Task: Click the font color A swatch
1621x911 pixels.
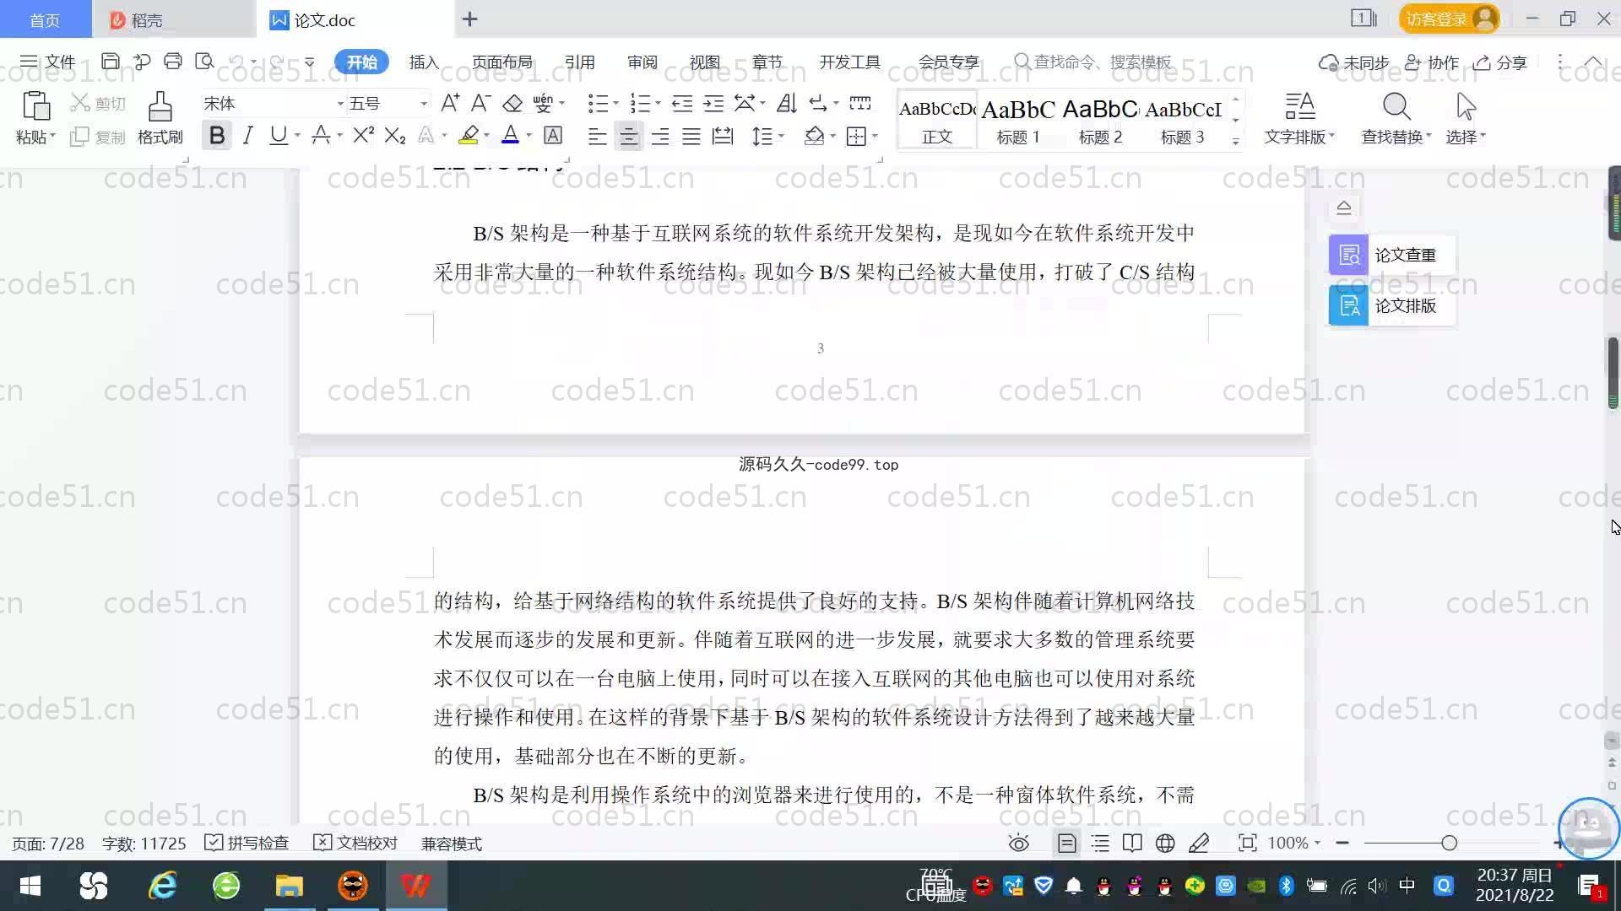Action: [x=510, y=135]
